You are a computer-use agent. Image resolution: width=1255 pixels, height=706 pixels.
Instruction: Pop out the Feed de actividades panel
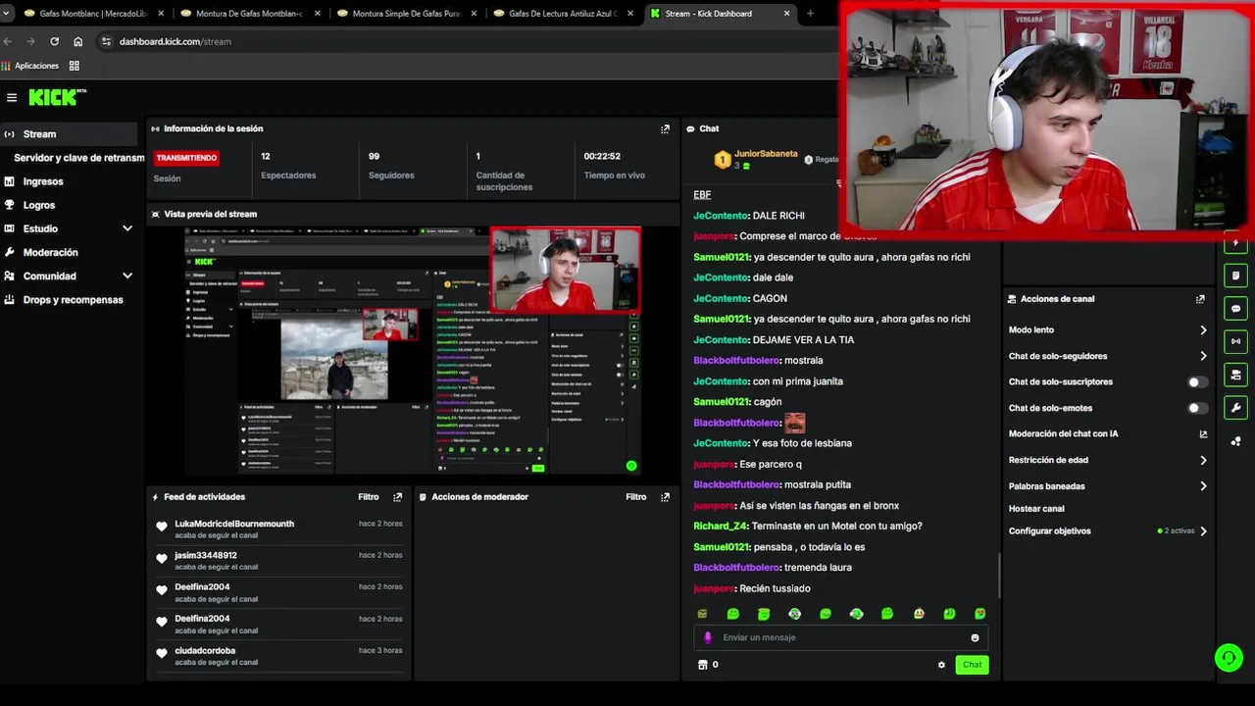(x=397, y=497)
